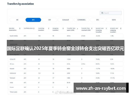Select the China PR row name
This screenshot has width=131, height=95.
coord(13,59)
